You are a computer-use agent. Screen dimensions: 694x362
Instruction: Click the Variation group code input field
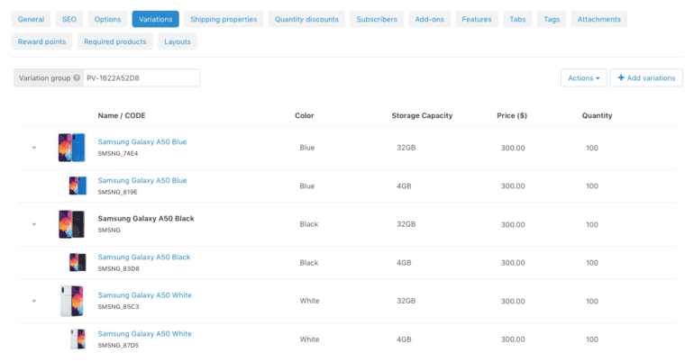tap(142, 77)
